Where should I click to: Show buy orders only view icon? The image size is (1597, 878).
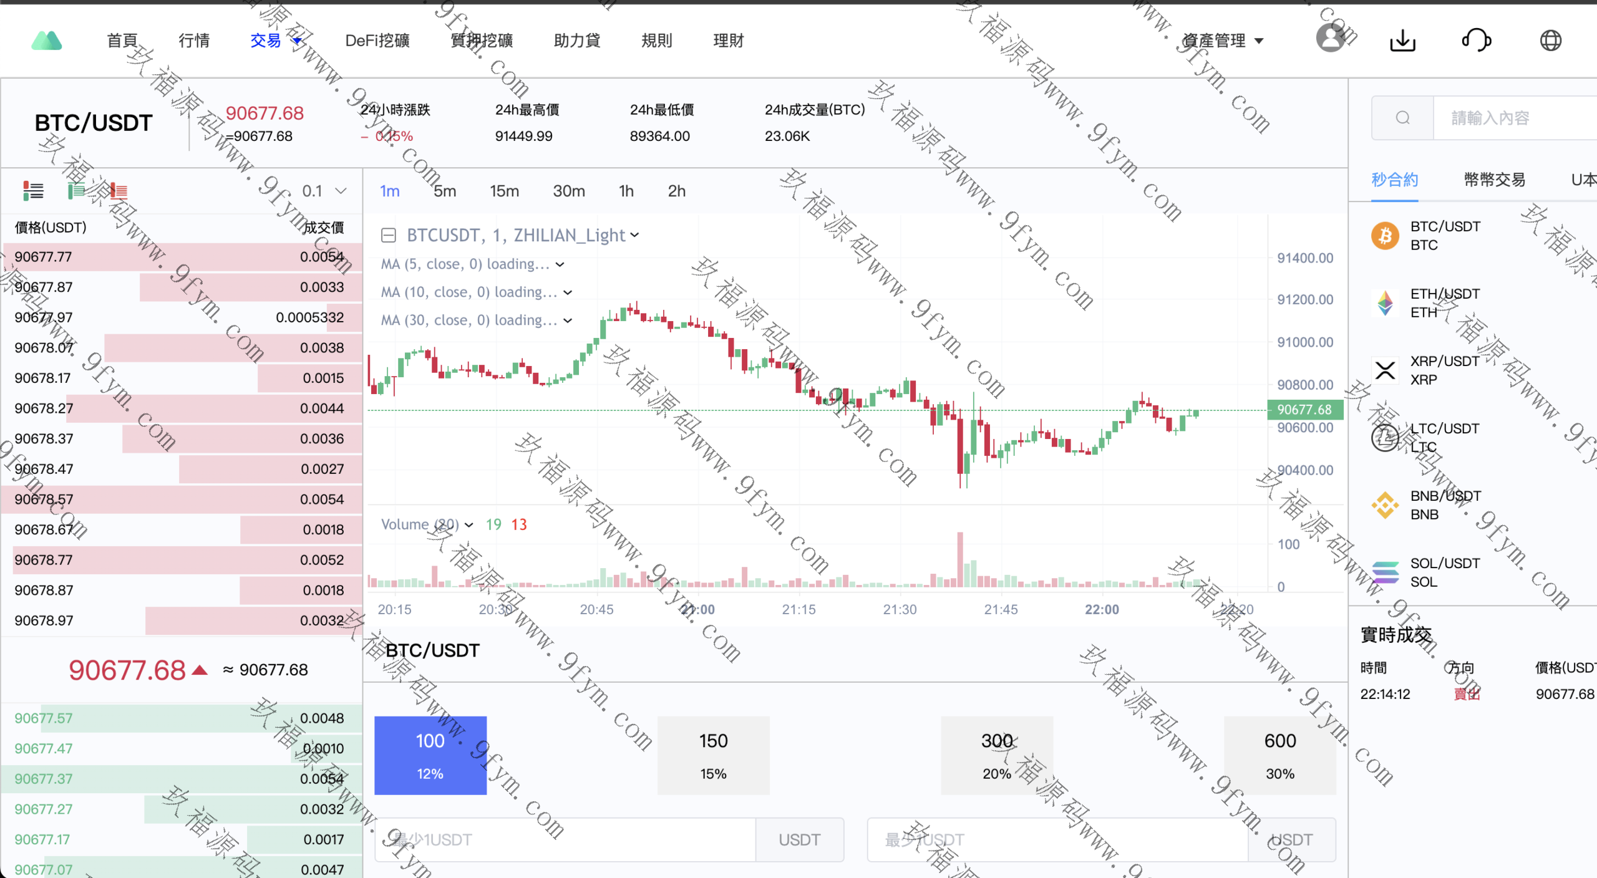click(x=76, y=191)
